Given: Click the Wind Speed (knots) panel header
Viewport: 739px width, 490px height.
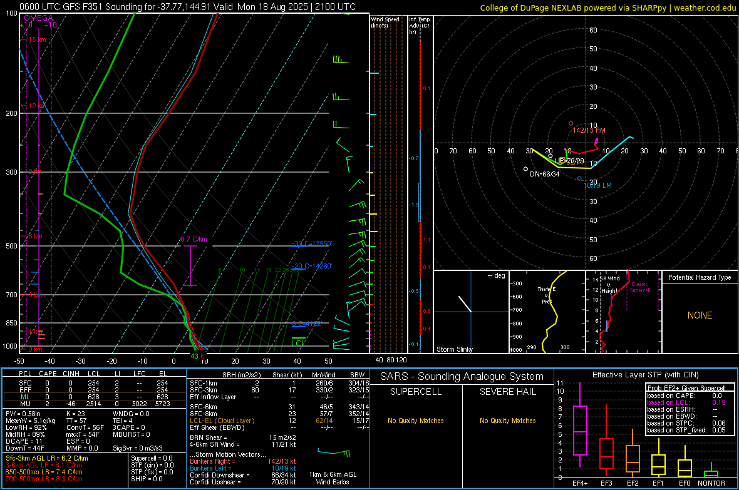Looking at the screenshot, I should tap(385, 22).
